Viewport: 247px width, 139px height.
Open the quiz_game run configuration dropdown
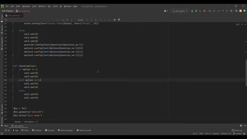coord(180,11)
